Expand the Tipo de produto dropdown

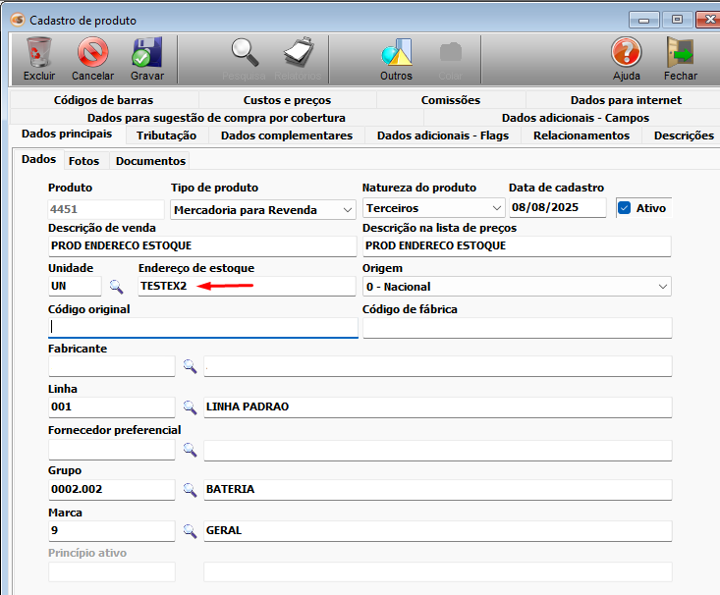347,209
